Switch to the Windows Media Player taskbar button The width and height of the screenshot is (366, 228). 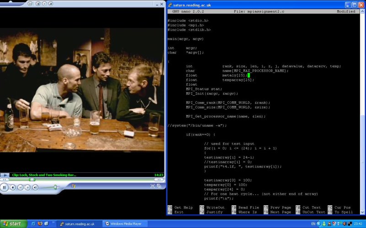tap(125, 224)
